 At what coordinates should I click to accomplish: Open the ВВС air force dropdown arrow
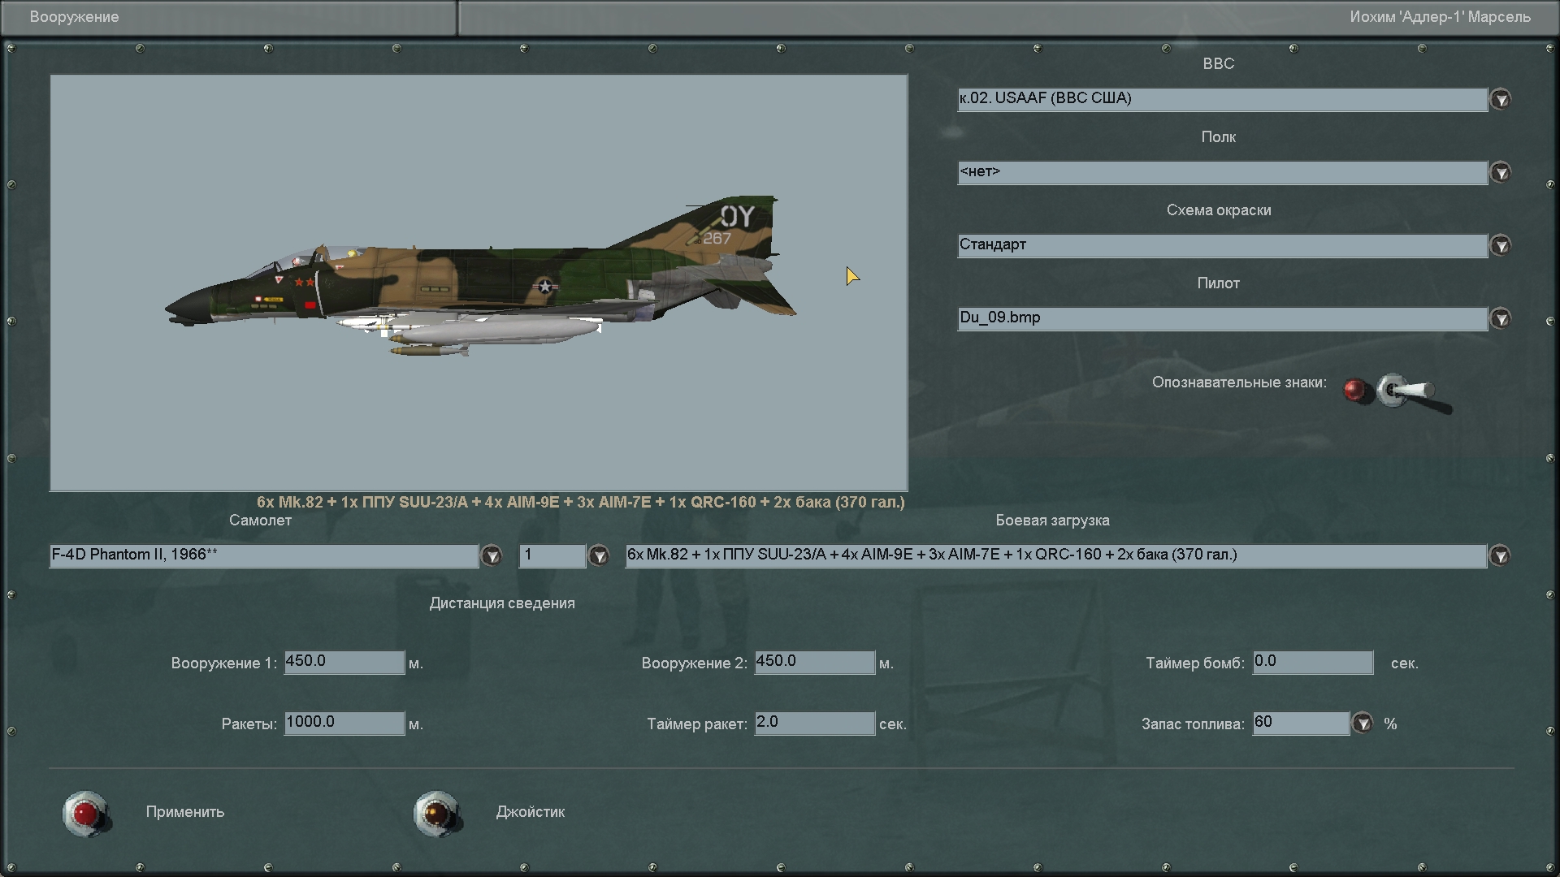pos(1501,100)
